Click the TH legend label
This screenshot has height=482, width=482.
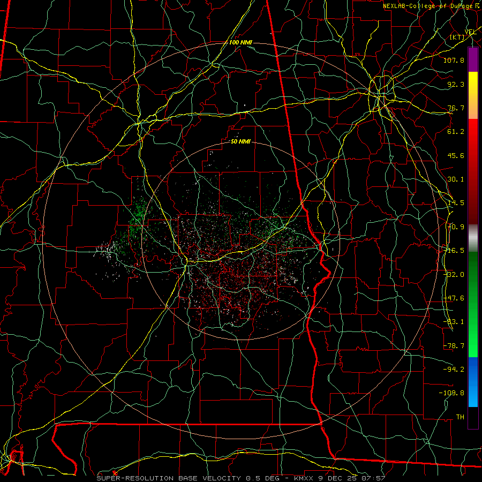tap(460, 417)
